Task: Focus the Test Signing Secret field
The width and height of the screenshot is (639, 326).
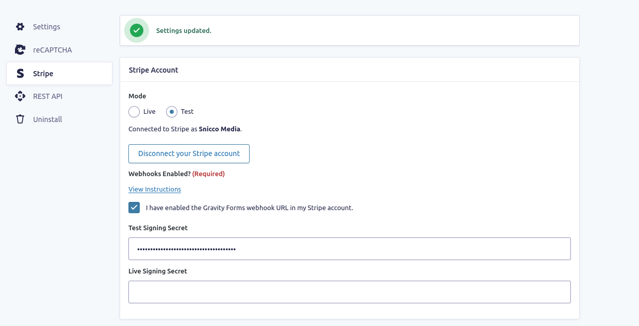Action: (350, 249)
